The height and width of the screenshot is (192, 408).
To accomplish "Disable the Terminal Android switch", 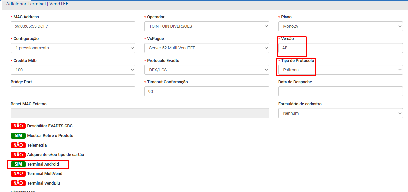I will pyautogui.click(x=18, y=164).
